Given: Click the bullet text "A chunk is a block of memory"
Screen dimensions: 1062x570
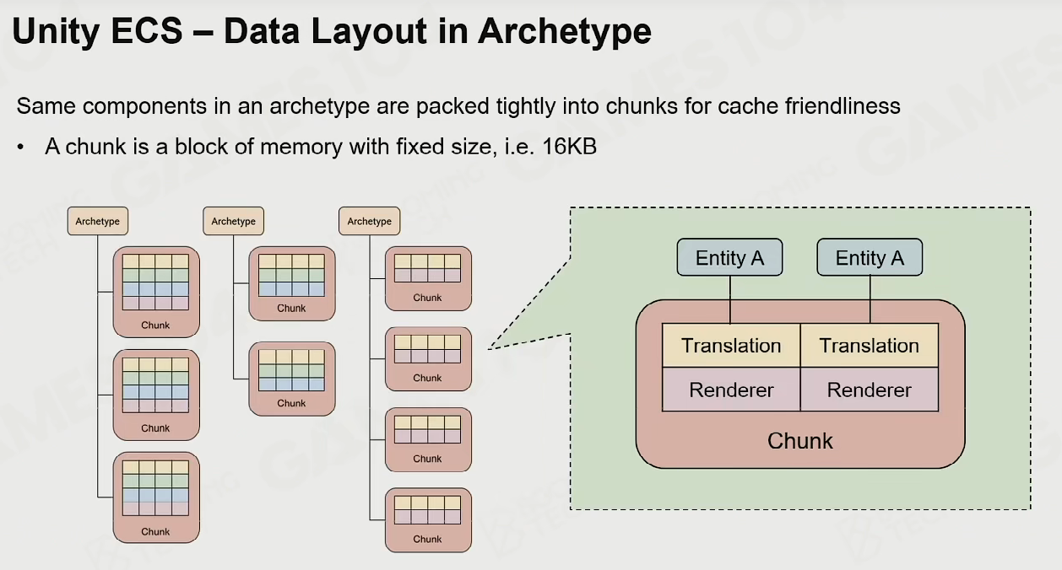Looking at the screenshot, I should click(321, 147).
